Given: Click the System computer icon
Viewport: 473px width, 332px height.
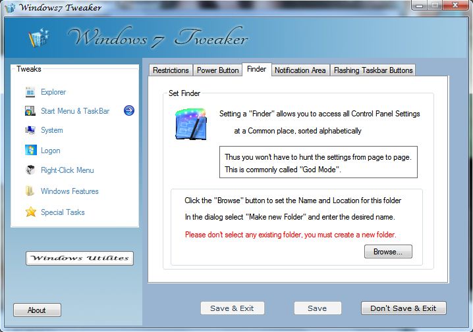Looking at the screenshot, I should tap(30, 130).
